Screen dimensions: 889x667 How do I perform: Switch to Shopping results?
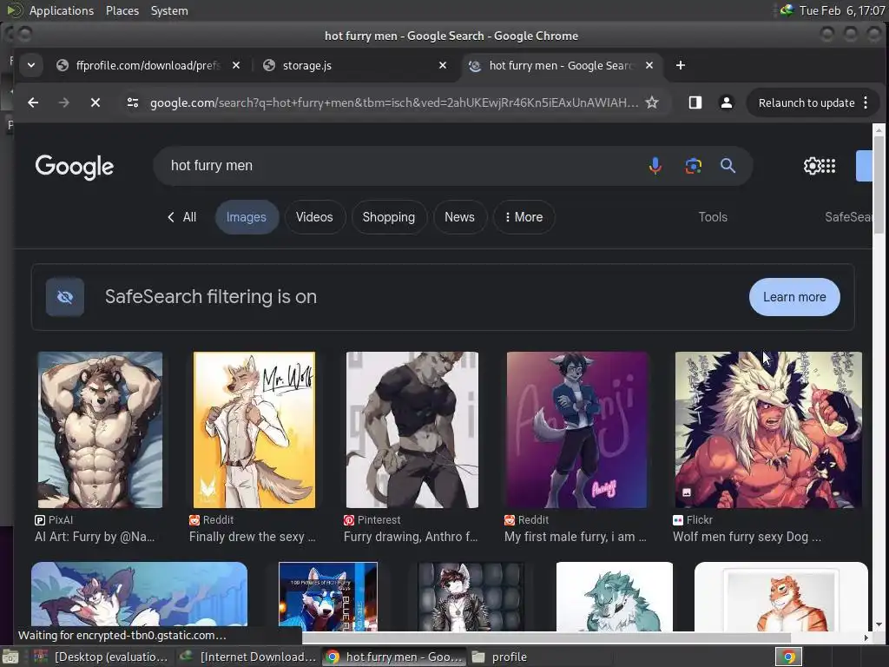(389, 217)
